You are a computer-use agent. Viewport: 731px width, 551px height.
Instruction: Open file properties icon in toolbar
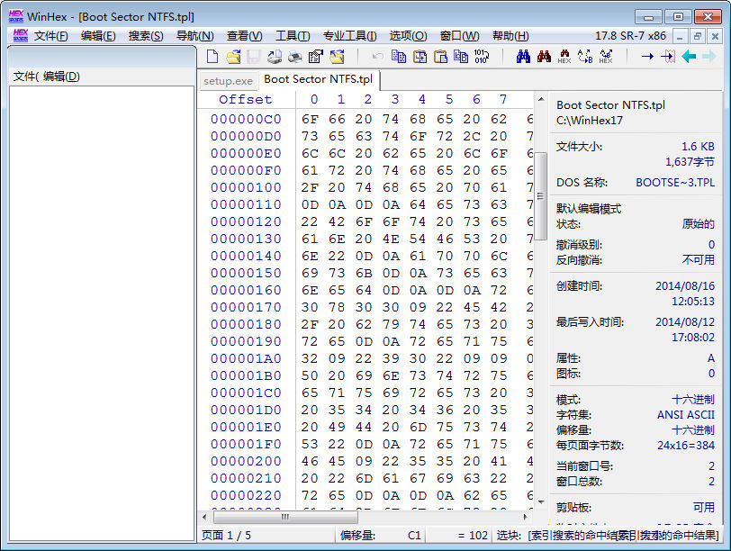(316, 57)
